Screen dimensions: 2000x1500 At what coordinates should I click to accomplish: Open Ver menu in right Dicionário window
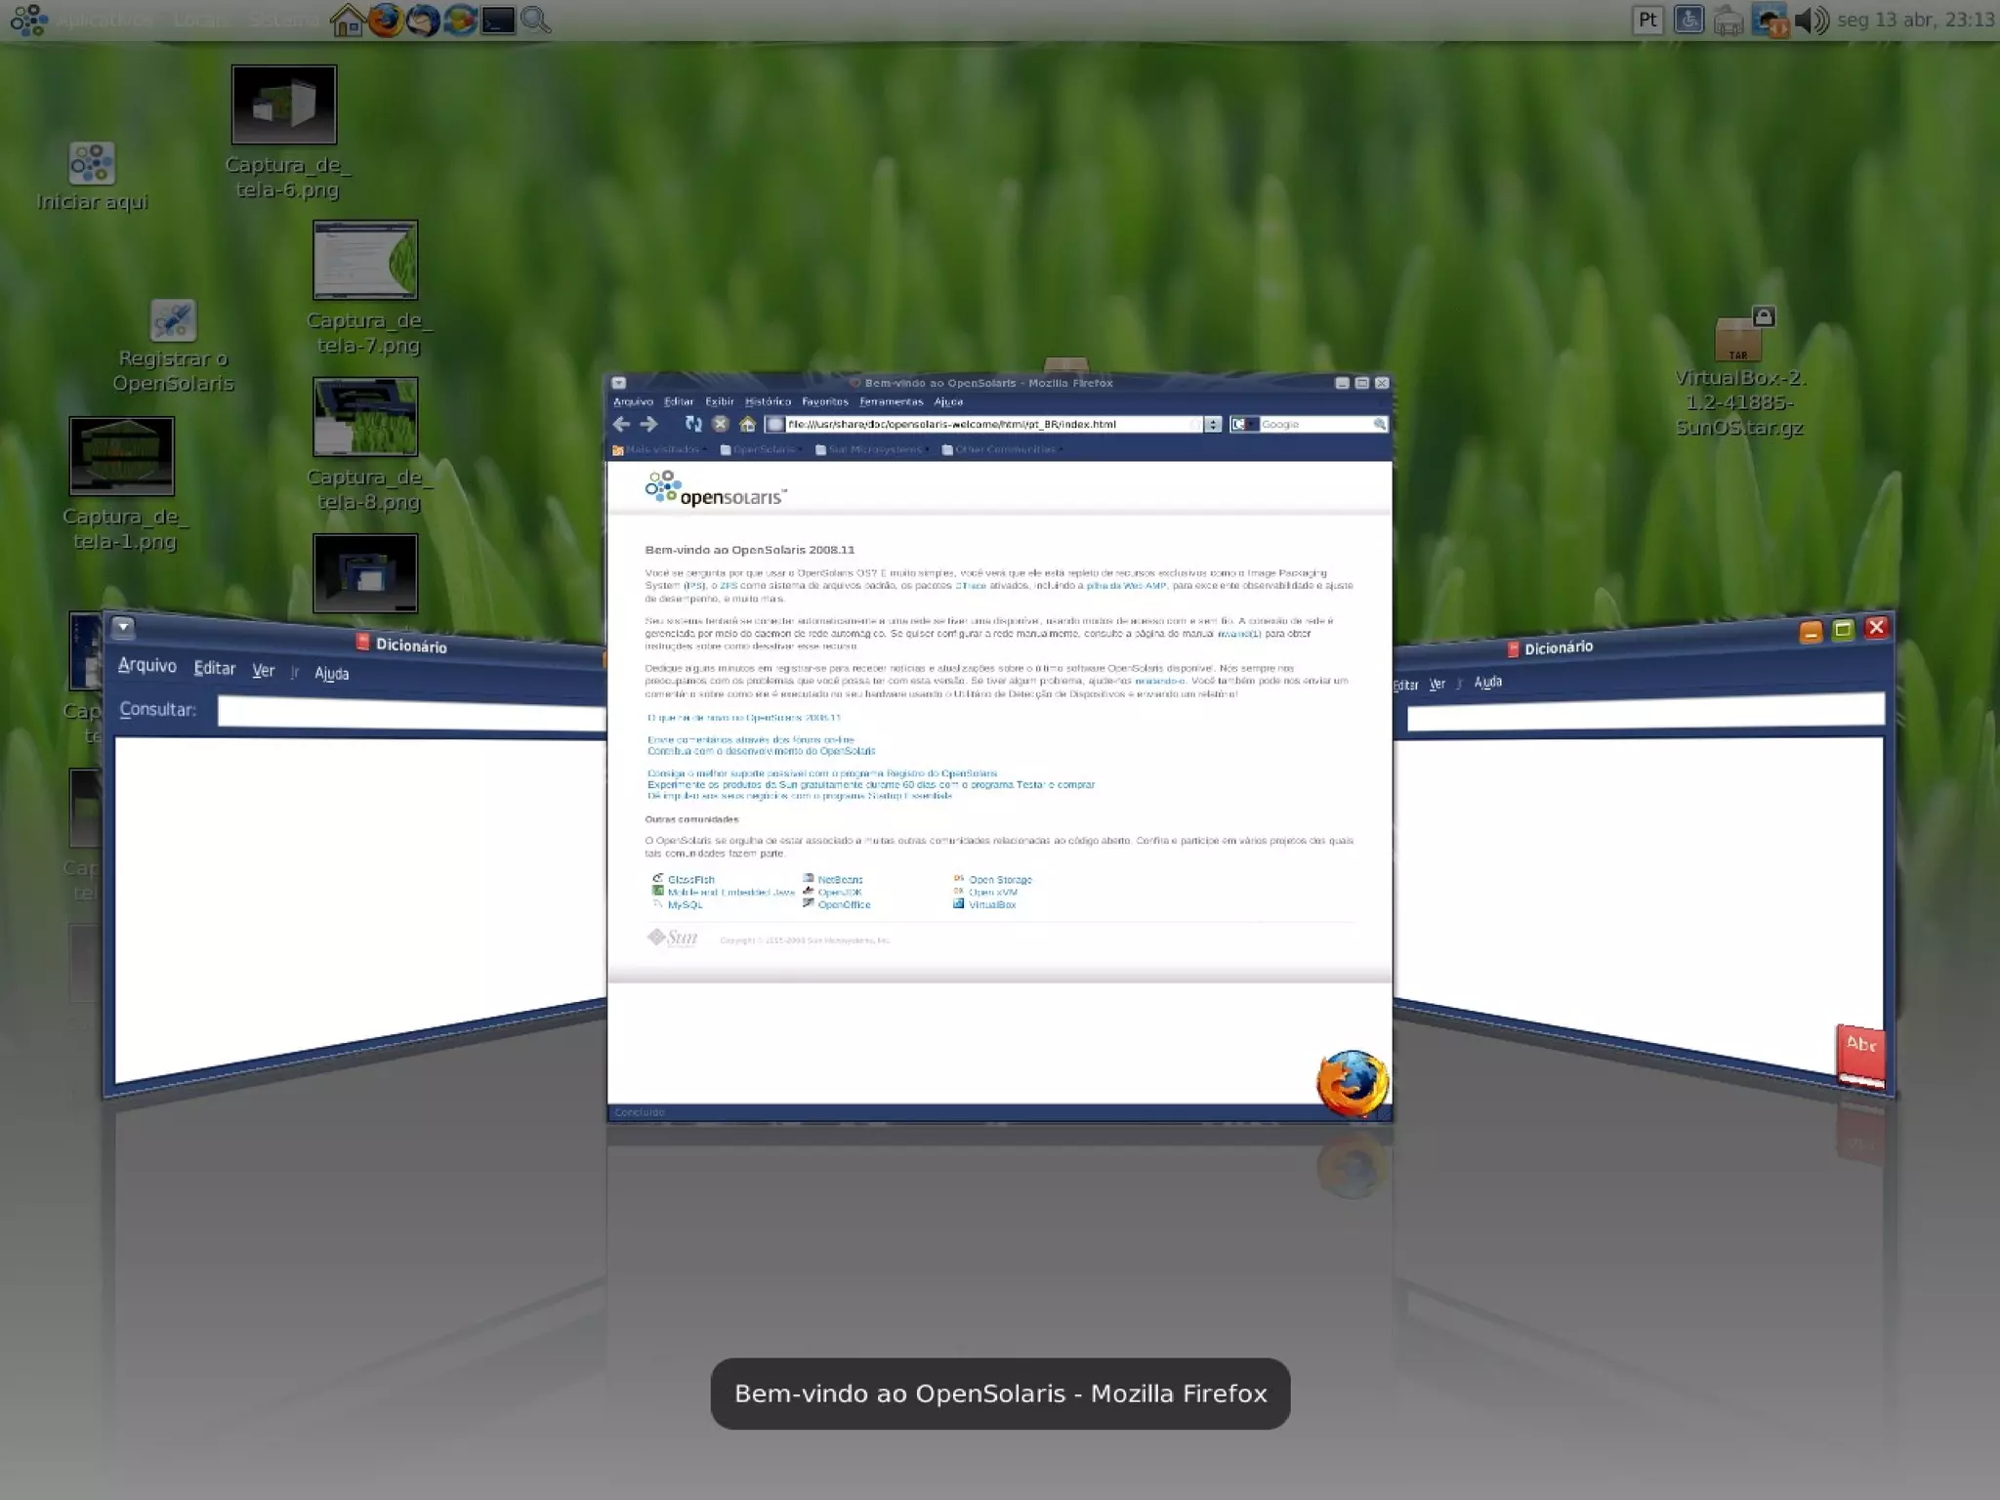(x=1437, y=684)
